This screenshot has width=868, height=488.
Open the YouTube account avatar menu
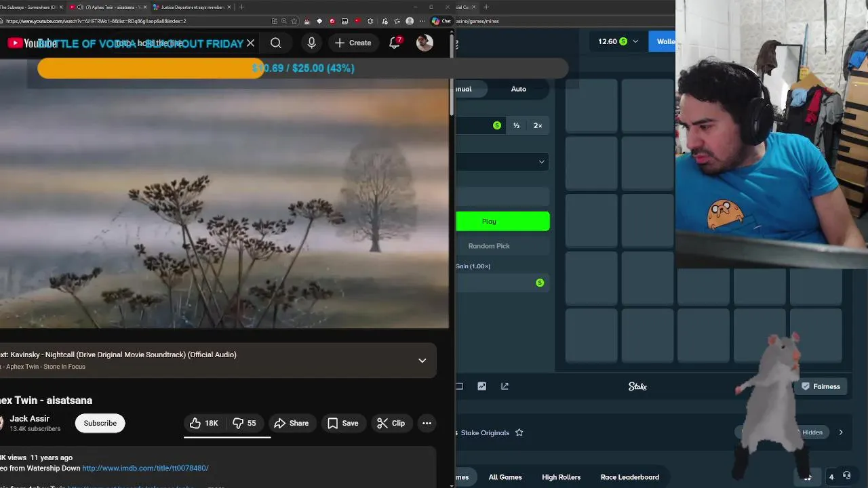[x=425, y=43]
